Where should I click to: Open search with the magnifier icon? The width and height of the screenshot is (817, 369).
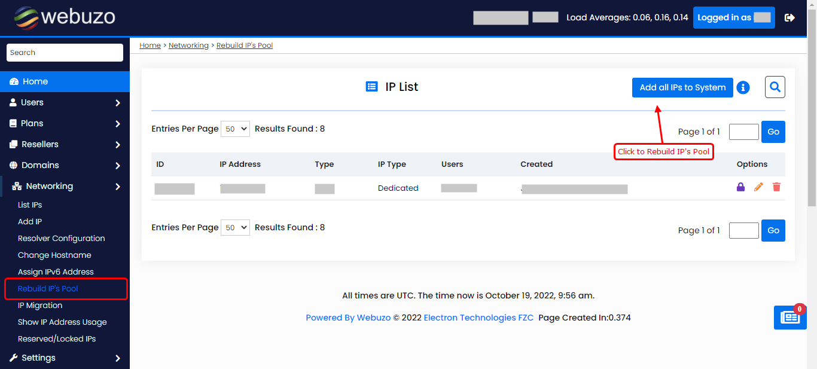[775, 87]
